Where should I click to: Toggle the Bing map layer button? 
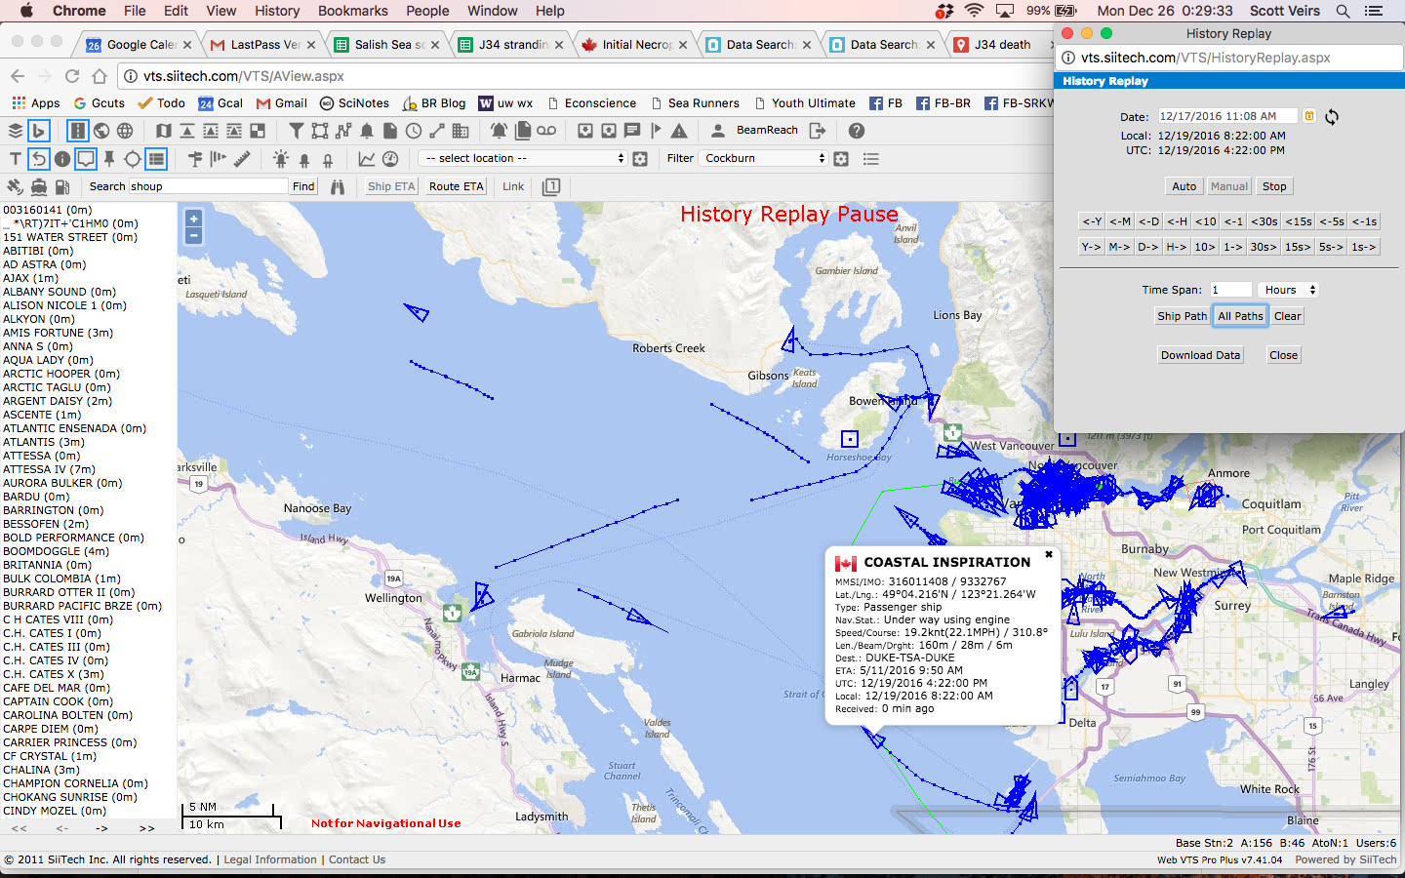pos(39,131)
